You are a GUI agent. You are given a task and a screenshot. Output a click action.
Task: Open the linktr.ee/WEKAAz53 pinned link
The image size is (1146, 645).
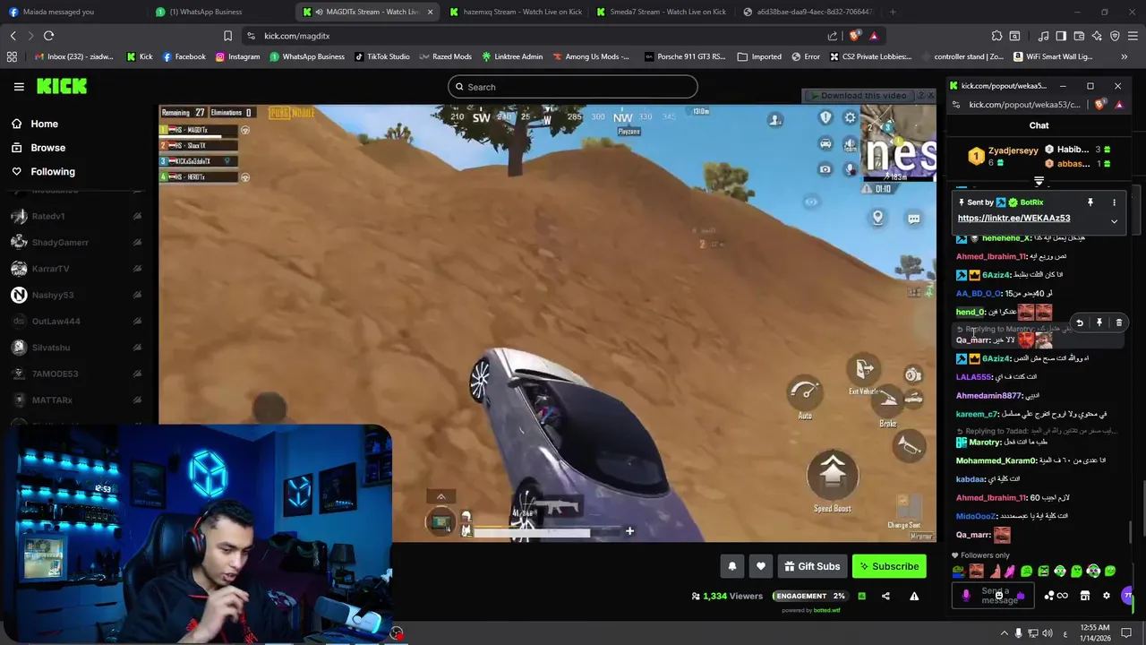point(1013,219)
